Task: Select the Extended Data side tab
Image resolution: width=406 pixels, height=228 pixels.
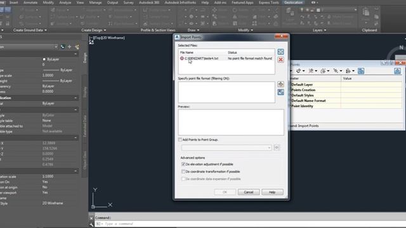Action: click(x=84, y=126)
